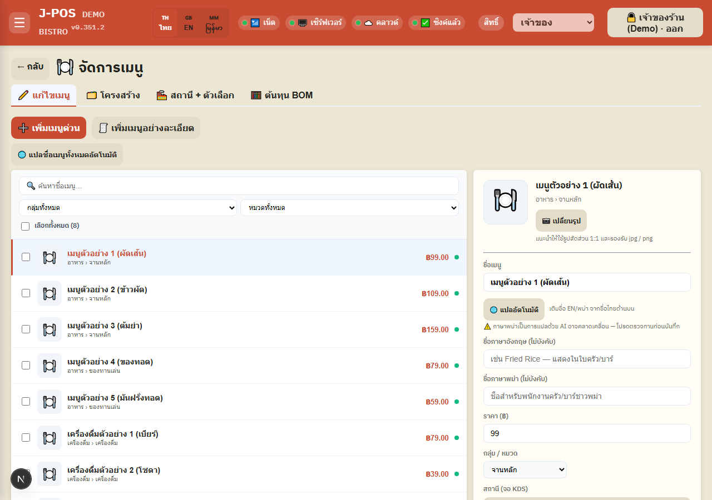This screenshot has width=712, height=500.
Task: Click the dish icon of เมนูตัวอย่าง 1 (ผัดเส้น) row
Action: tap(50, 257)
